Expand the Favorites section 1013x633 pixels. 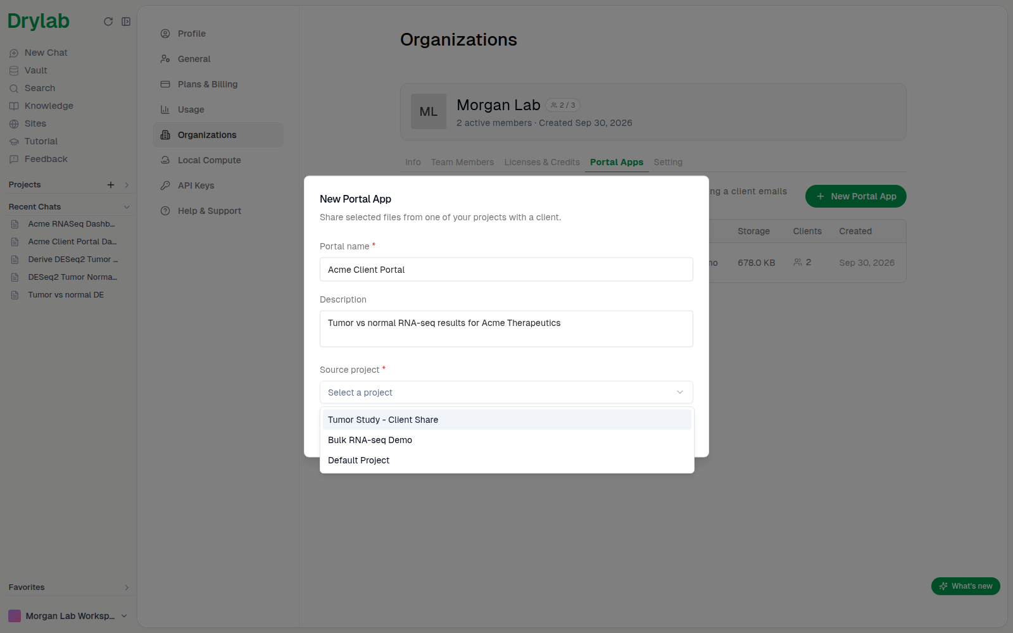pyautogui.click(x=127, y=587)
